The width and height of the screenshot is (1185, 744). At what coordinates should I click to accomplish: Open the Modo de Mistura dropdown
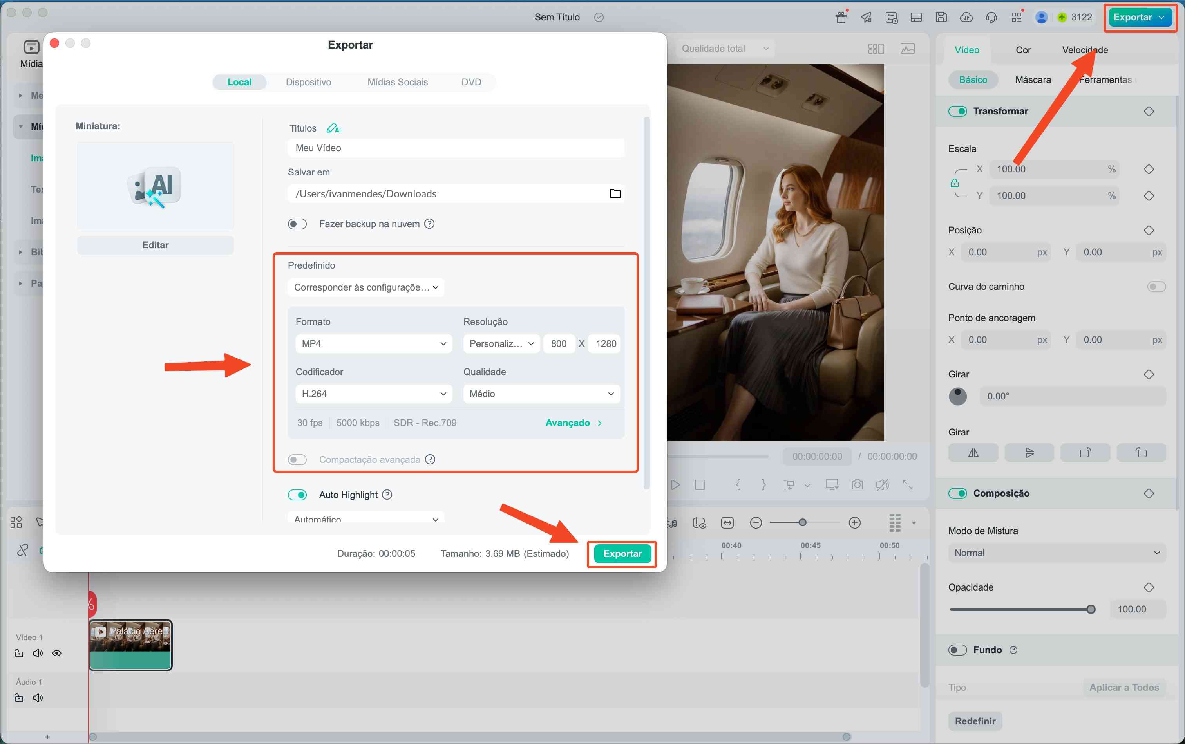click(x=1056, y=552)
